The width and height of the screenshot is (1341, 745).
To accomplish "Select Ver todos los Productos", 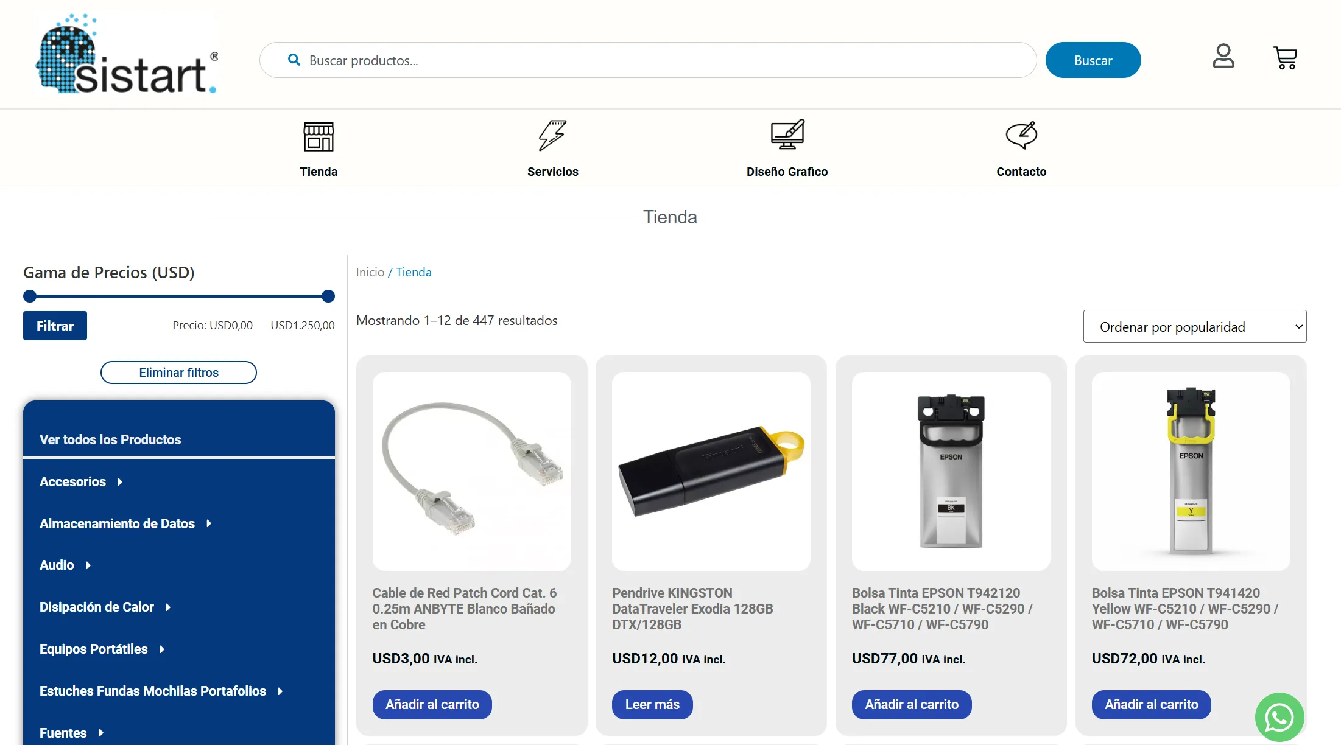I will [110, 439].
